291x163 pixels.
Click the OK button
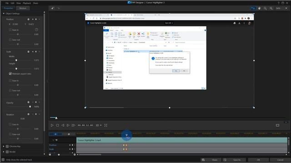pos(259,160)
